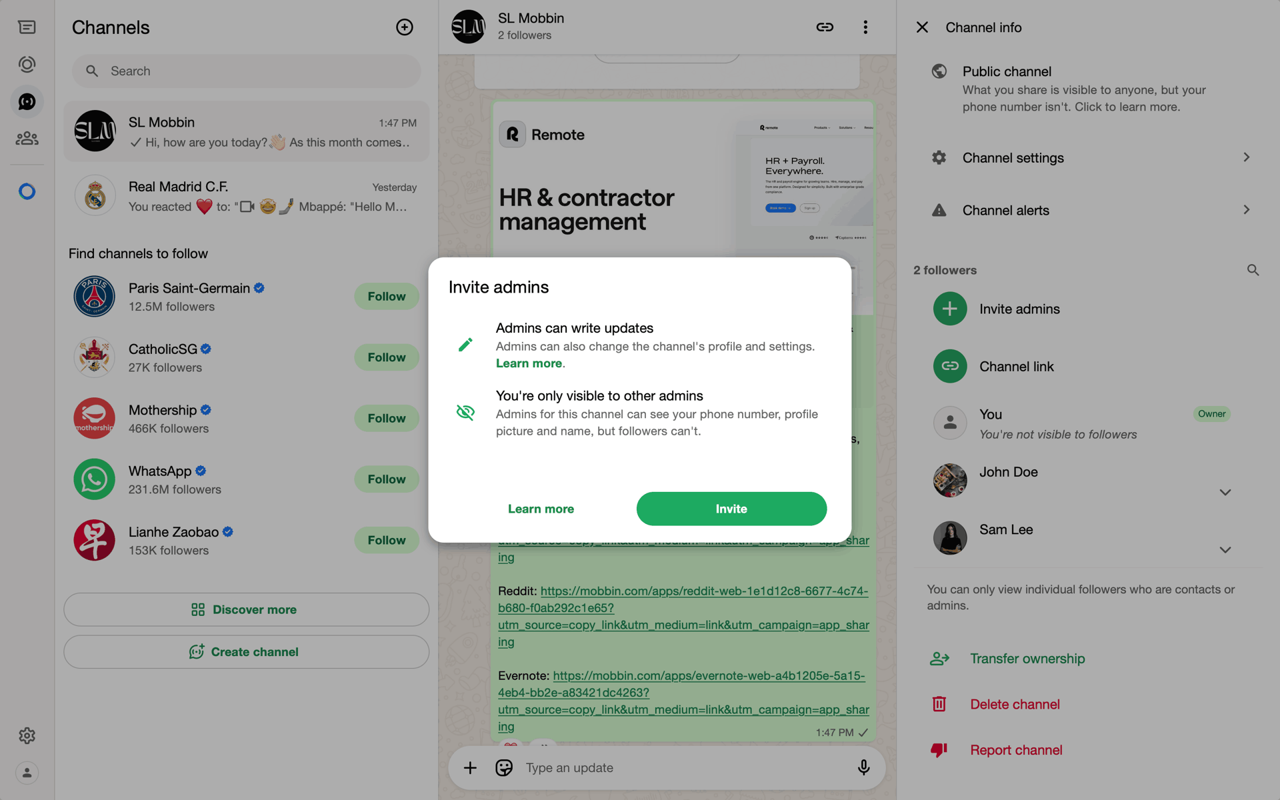Follow Paris Saint-Germain channel
Screen dimensions: 1280x800
coord(387,296)
